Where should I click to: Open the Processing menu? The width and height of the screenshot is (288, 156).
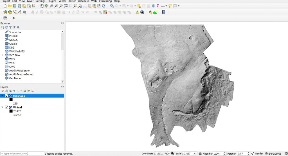click(105, 1)
